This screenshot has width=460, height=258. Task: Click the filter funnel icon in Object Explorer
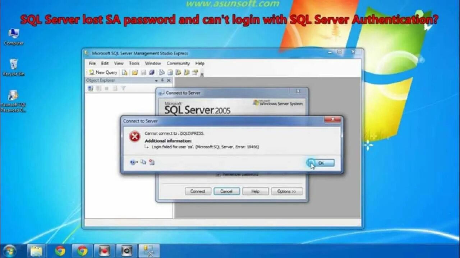point(123,88)
